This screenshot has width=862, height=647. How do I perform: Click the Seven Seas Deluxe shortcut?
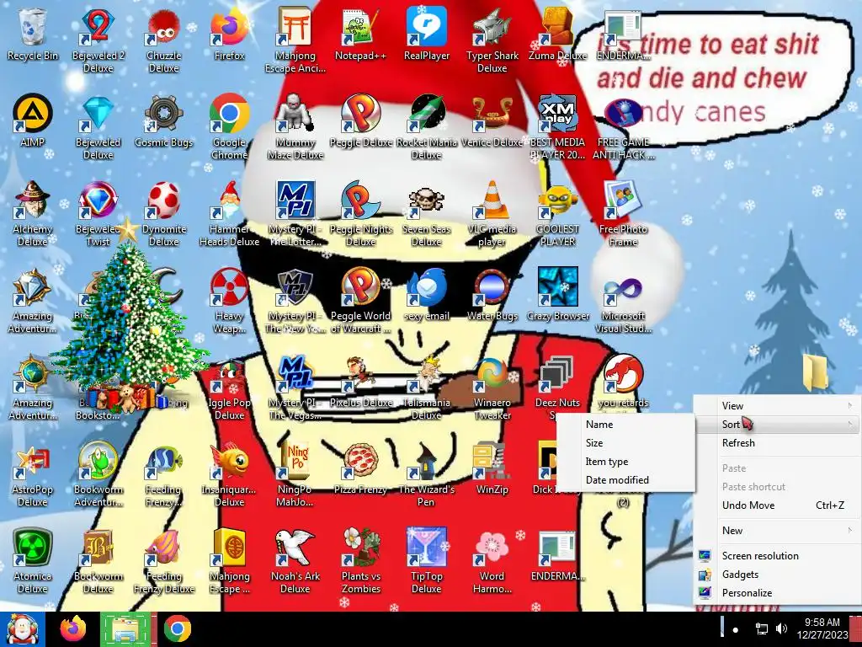click(427, 215)
